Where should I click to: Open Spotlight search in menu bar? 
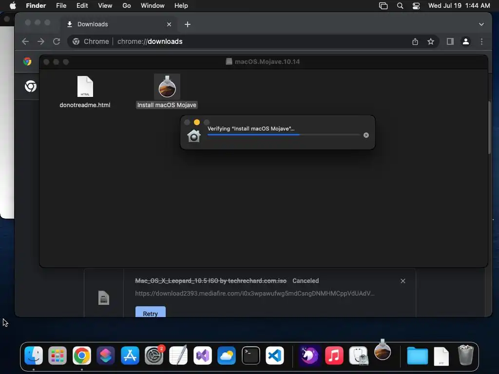[400, 6]
